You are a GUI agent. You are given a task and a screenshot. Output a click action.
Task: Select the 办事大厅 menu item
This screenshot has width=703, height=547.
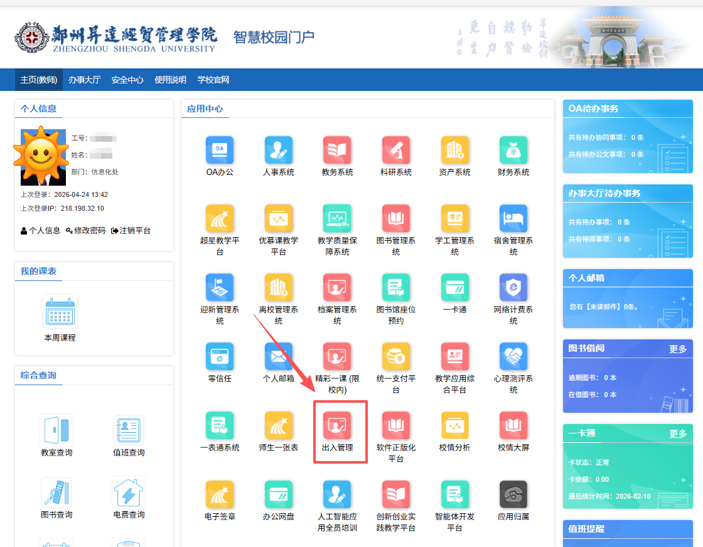tap(84, 80)
